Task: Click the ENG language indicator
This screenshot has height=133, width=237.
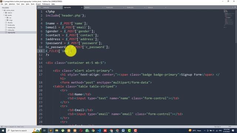Action: [x=220, y=130]
